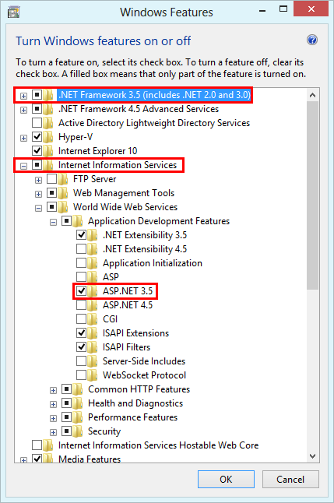Check the IIS Hostable Web Core checkbox
Viewport: 334px width, 503px height.
tap(37, 445)
